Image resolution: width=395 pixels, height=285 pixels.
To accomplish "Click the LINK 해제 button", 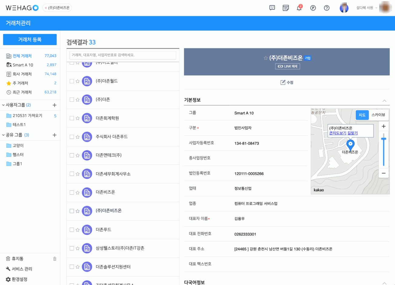I will tap(287, 66).
